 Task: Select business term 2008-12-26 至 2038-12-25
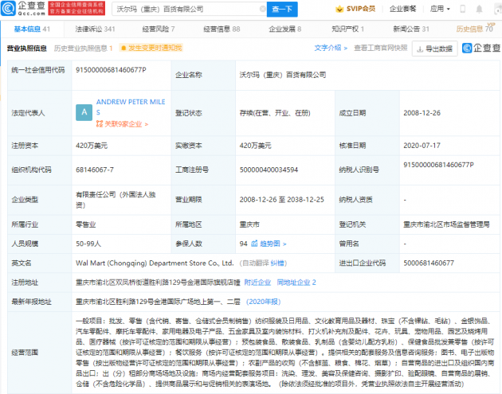click(282, 200)
